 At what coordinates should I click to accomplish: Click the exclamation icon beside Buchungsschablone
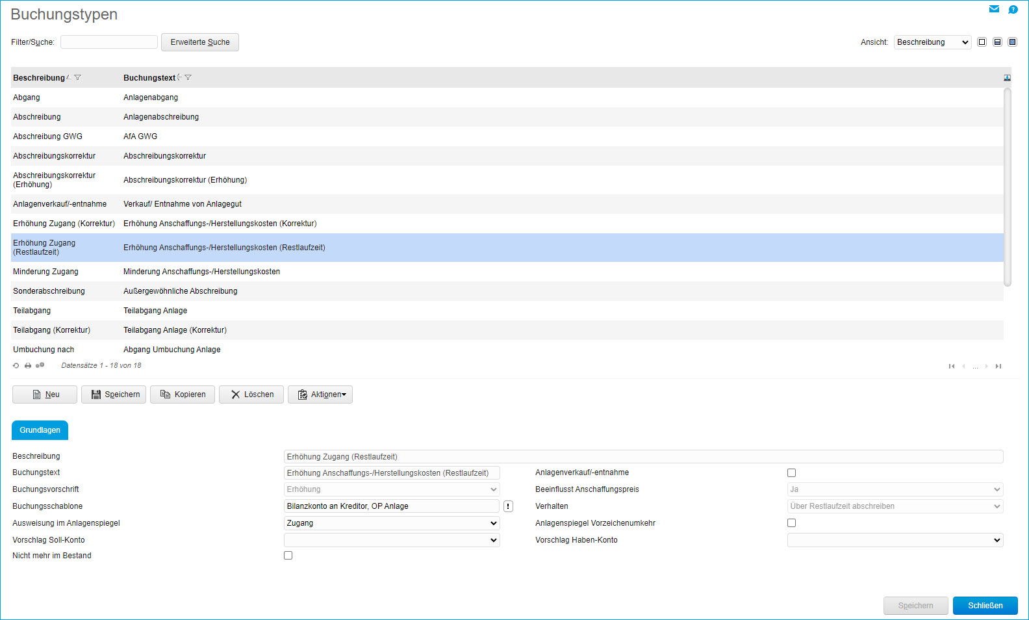(508, 506)
